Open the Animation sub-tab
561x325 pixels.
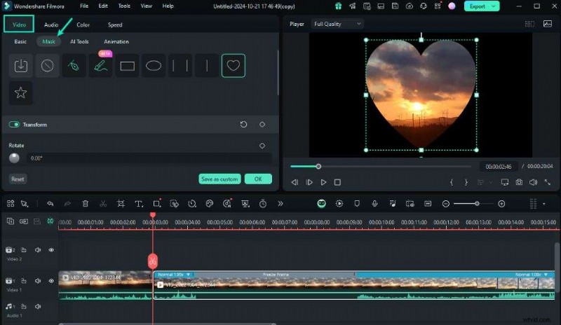[116, 41]
